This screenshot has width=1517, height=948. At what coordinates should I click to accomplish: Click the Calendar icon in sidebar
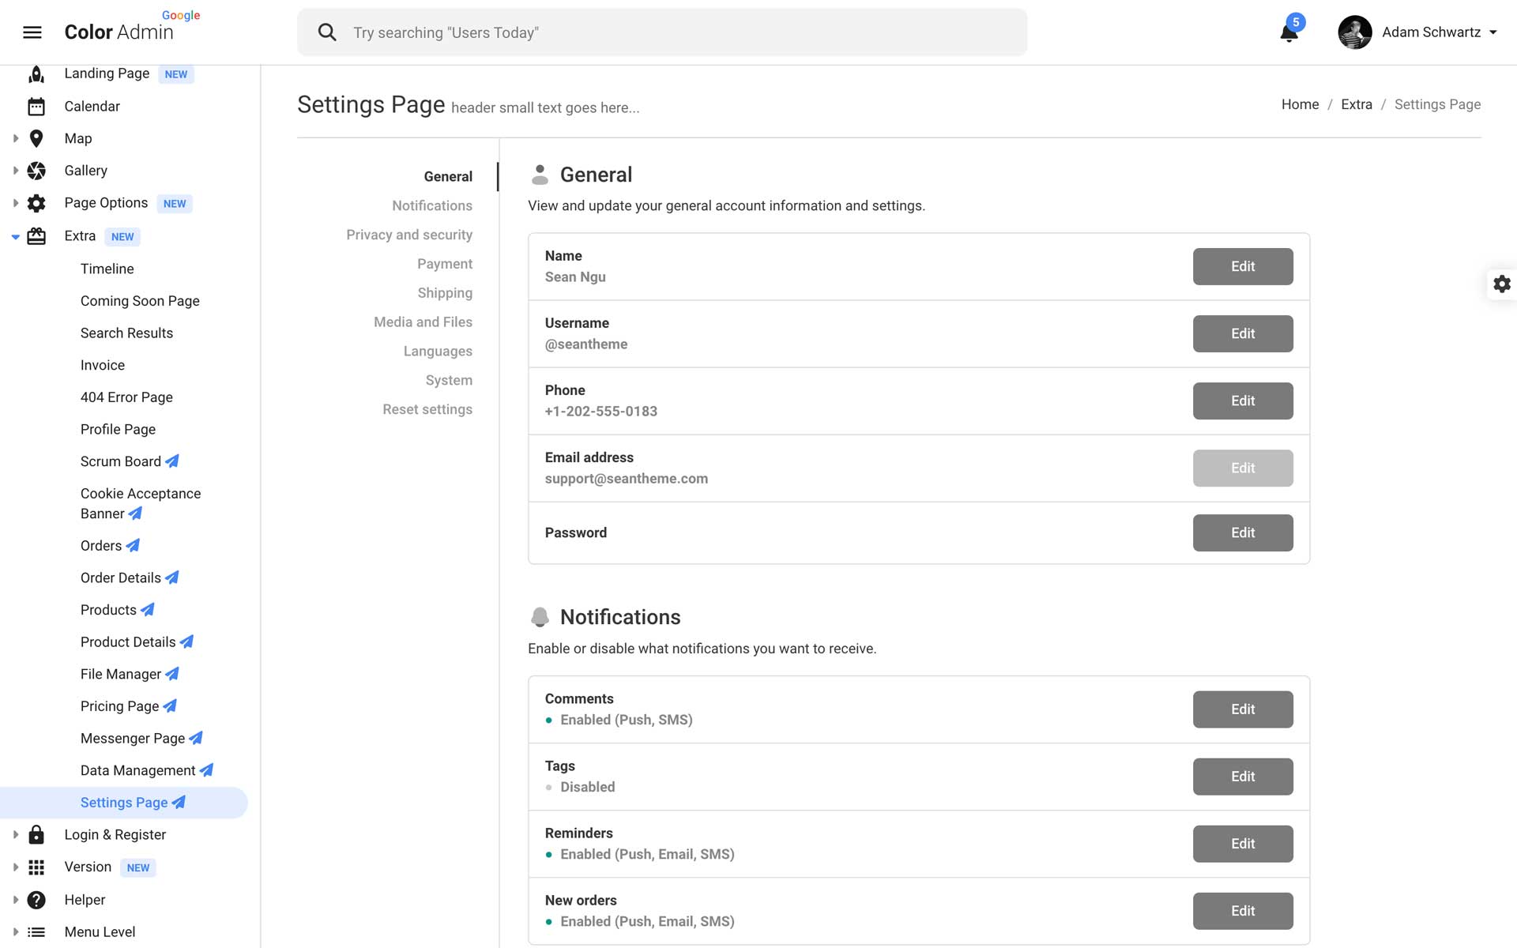pyautogui.click(x=36, y=107)
